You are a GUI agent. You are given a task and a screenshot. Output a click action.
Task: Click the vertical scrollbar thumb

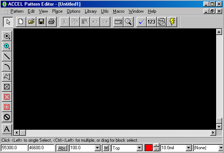(x=219, y=121)
